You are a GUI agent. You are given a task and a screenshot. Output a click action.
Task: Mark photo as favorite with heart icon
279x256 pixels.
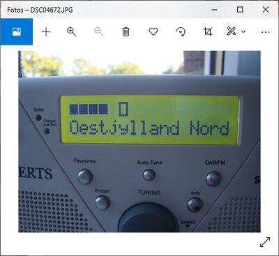tap(153, 31)
